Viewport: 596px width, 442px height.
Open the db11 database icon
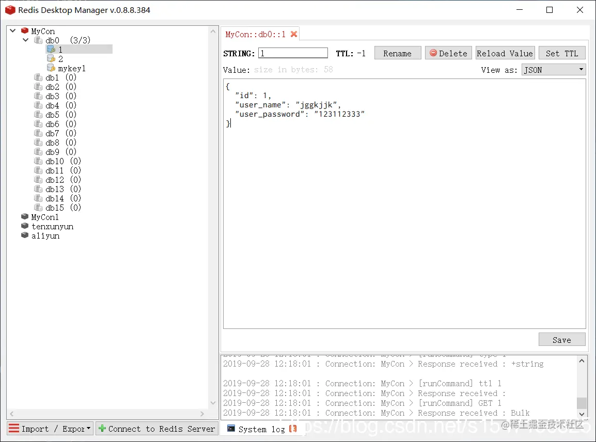pyautogui.click(x=38, y=170)
